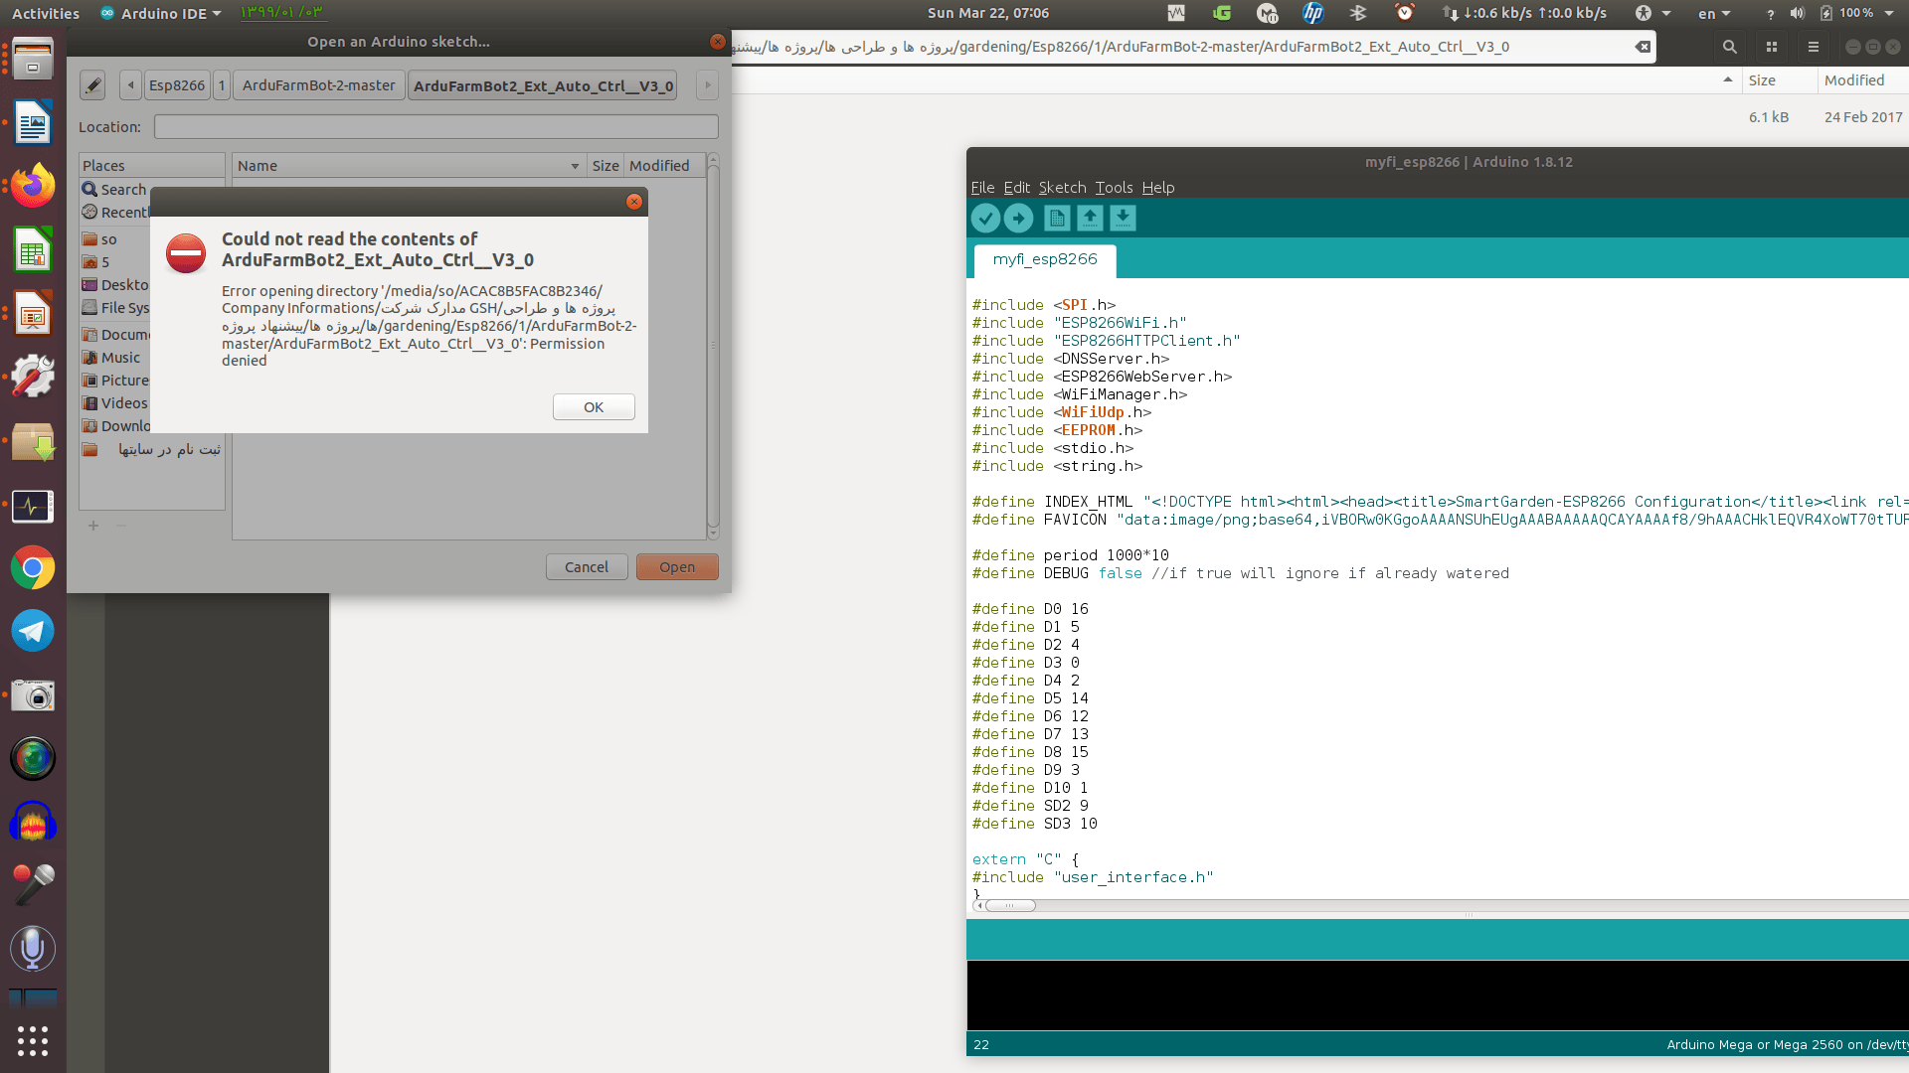Open LibreOffice Writer from the dock
The width and height of the screenshot is (1909, 1073).
tap(33, 123)
